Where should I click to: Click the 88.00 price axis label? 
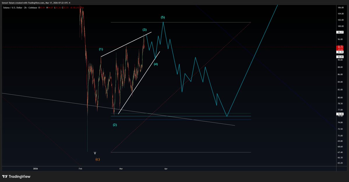pos(341,67)
